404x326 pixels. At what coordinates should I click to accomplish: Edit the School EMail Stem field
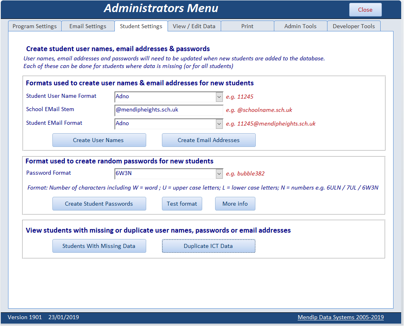169,110
